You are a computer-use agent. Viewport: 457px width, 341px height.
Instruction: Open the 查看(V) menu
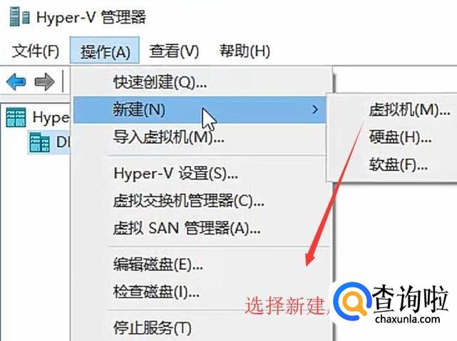coord(174,51)
